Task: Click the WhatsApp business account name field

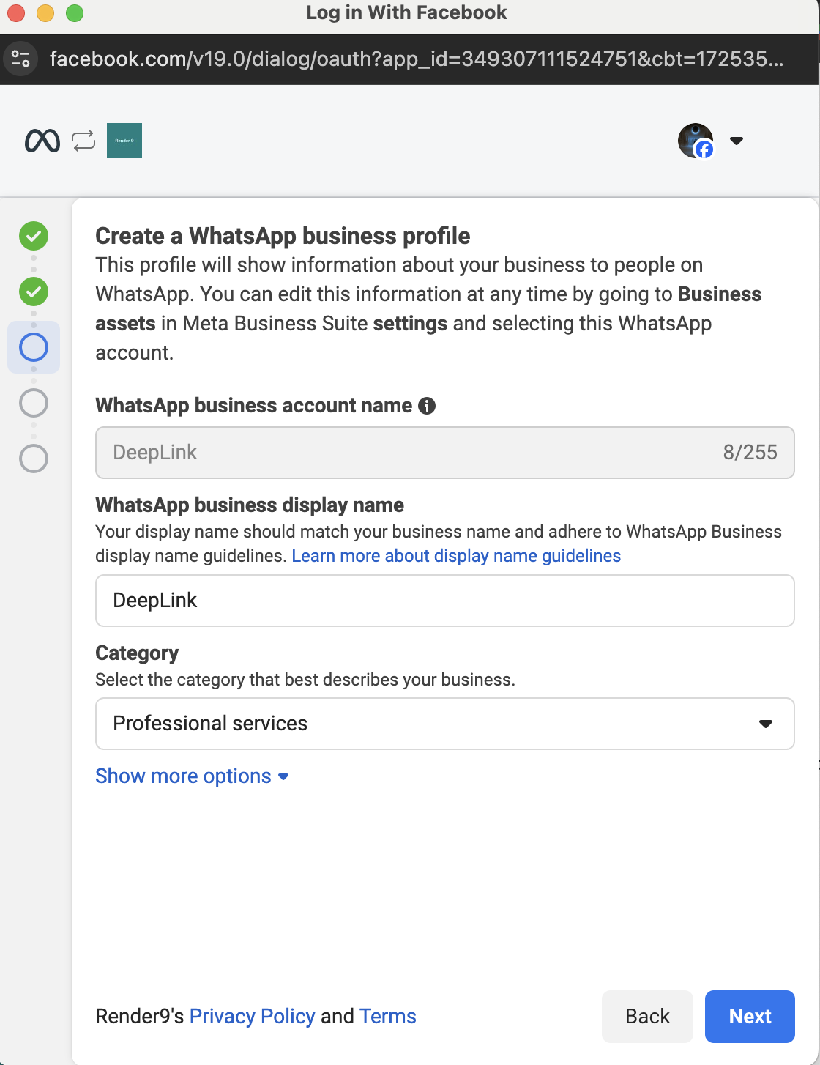Action: [445, 453]
